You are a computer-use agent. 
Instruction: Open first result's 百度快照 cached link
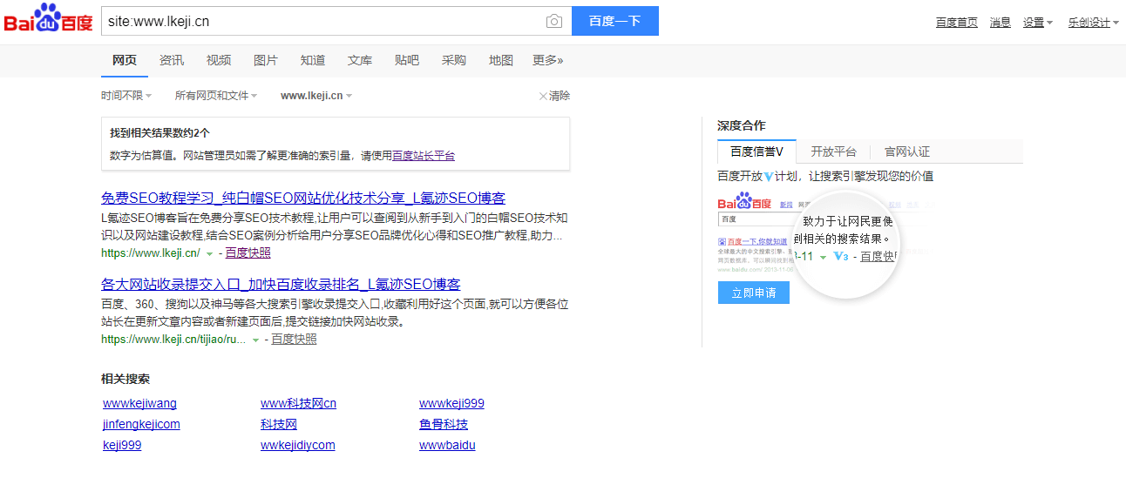coord(248,252)
